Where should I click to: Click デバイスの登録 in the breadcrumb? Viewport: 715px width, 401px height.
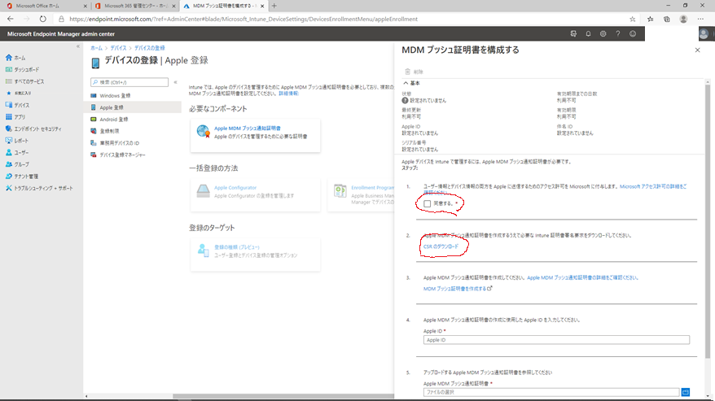(x=149, y=48)
